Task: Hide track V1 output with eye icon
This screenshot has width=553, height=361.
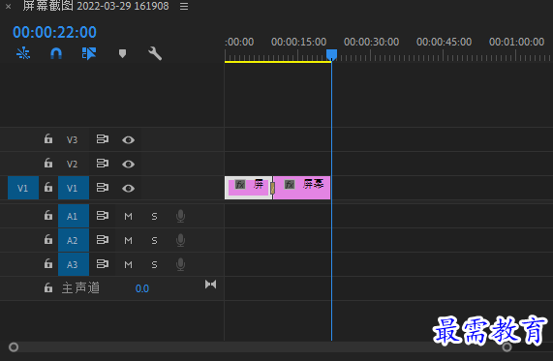Action: tap(129, 189)
